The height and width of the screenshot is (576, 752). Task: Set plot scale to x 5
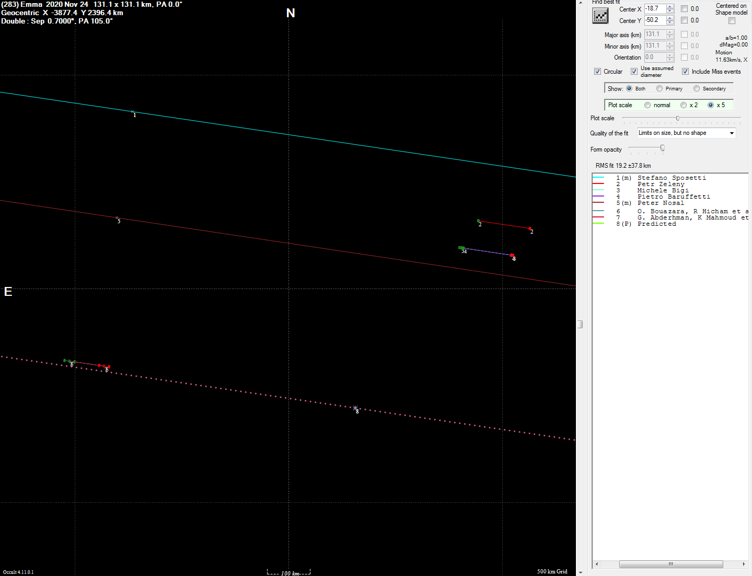711,105
